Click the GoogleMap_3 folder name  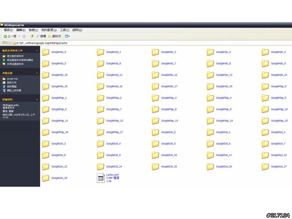(x=169, y=98)
